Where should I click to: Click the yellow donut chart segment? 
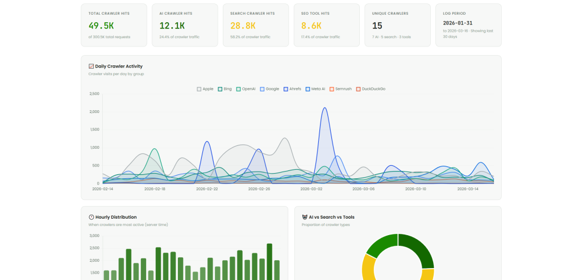(x=368, y=268)
